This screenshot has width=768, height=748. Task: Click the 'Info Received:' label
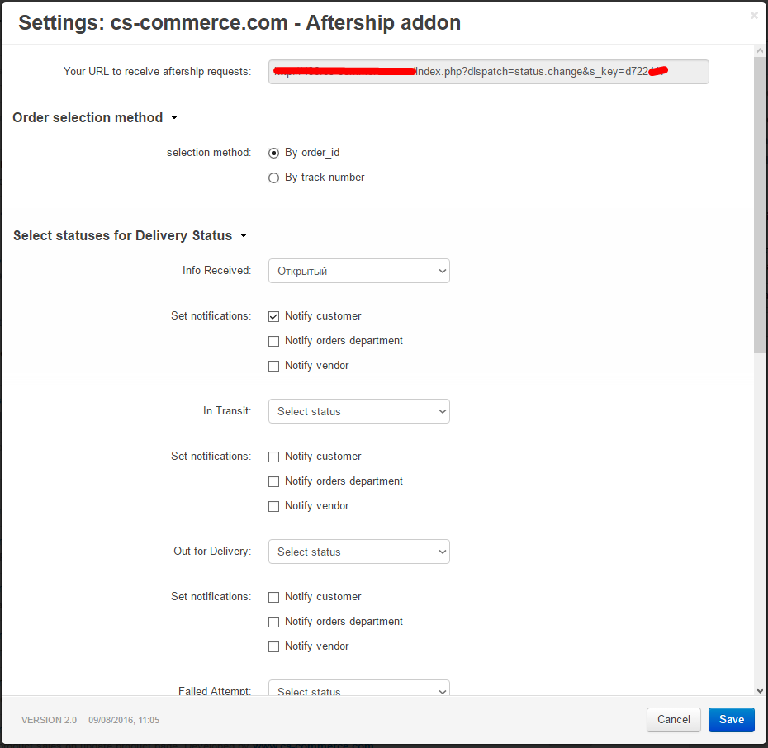click(x=217, y=270)
